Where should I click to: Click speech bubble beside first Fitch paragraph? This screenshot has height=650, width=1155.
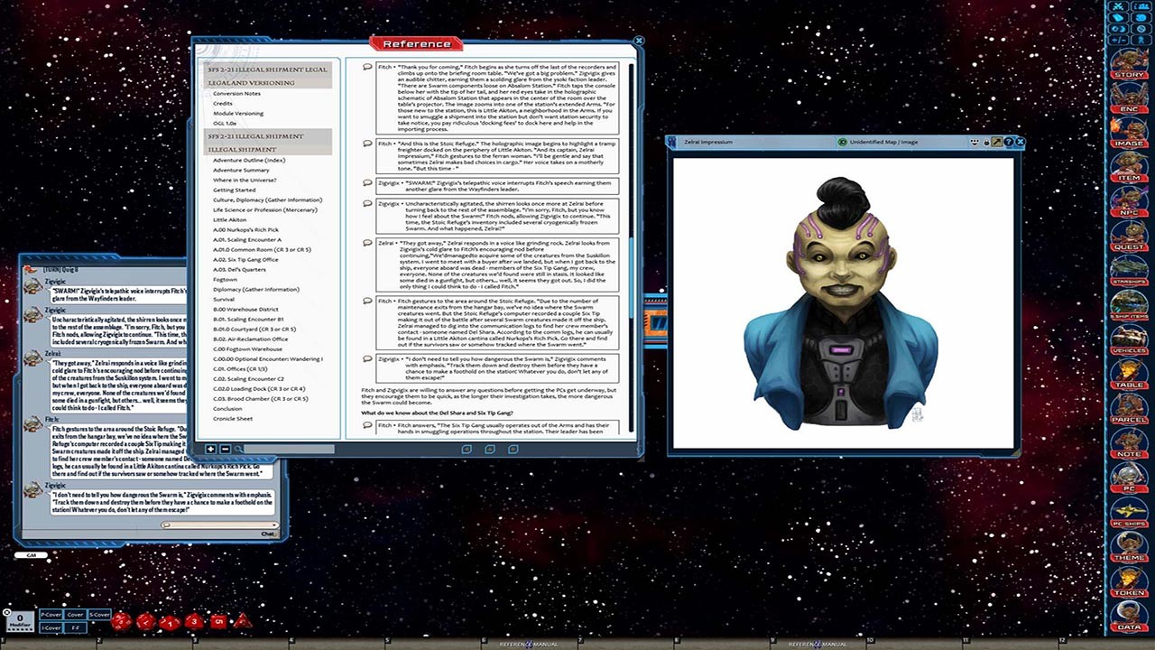point(367,68)
